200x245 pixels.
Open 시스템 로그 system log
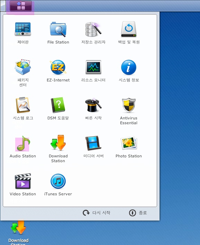pyautogui.click(x=23, y=105)
